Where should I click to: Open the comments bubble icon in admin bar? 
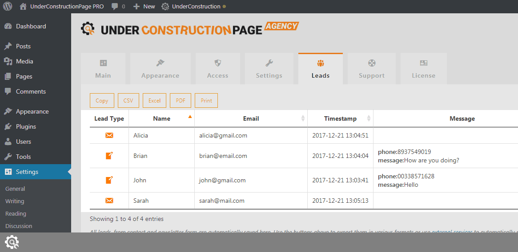point(115,7)
